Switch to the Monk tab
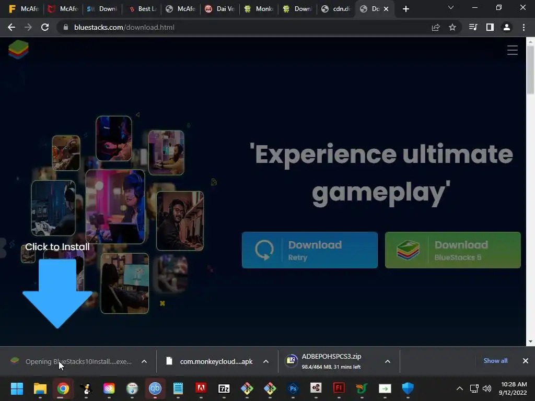This screenshot has width=535, height=401. [259, 9]
